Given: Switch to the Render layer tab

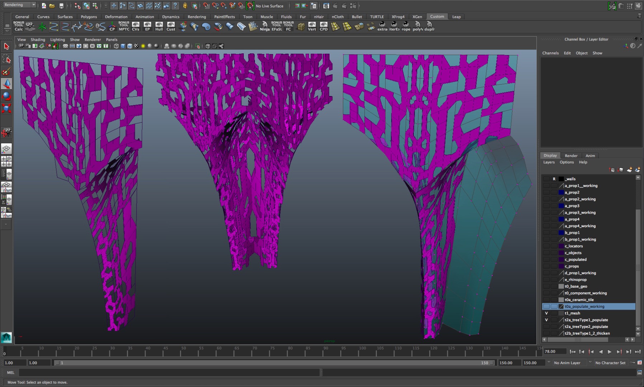Looking at the screenshot, I should point(571,156).
